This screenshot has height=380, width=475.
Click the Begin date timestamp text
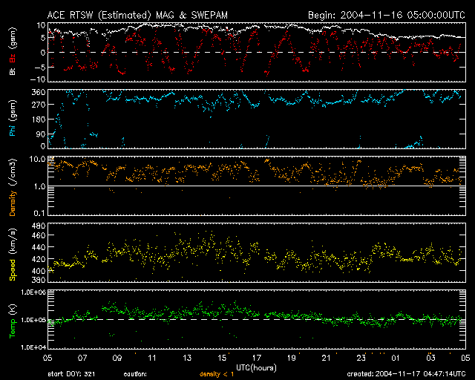tap(385, 15)
